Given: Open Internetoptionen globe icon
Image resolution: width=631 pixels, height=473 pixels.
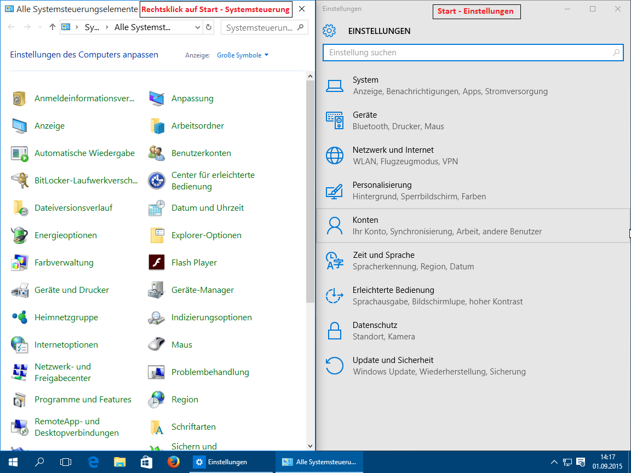Looking at the screenshot, I should tap(19, 345).
